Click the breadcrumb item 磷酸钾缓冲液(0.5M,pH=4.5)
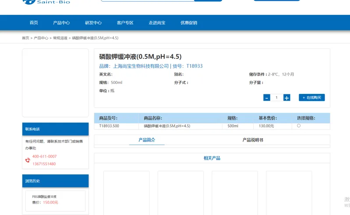The image size is (350, 215). click(x=95, y=38)
